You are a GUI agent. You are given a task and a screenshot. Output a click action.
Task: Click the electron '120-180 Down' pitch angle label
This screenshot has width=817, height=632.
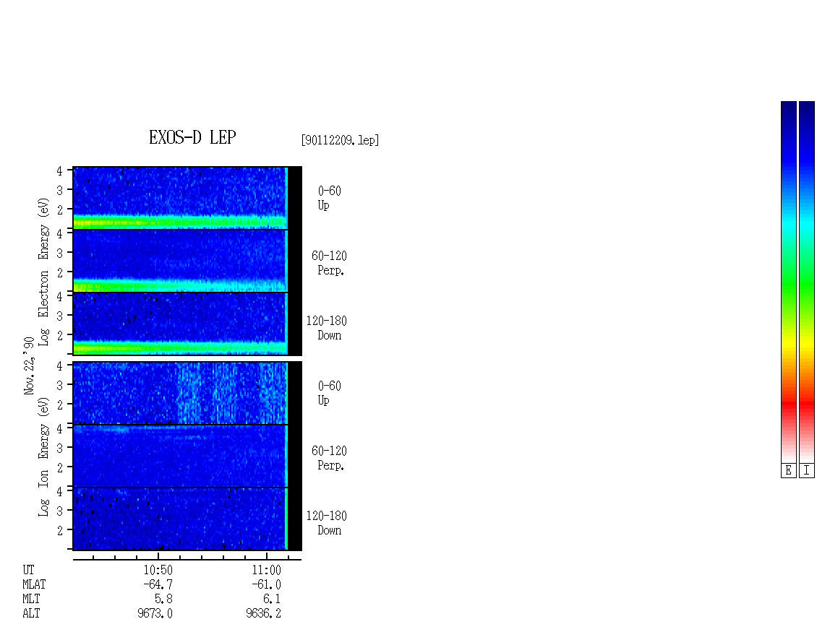[327, 328]
